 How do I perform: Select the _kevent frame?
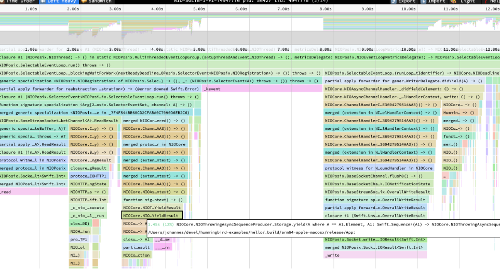coord(262,89)
